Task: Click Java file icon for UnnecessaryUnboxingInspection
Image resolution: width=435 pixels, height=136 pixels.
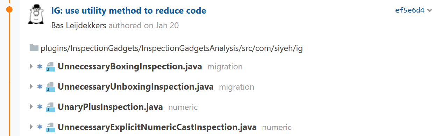Action: 50,87
